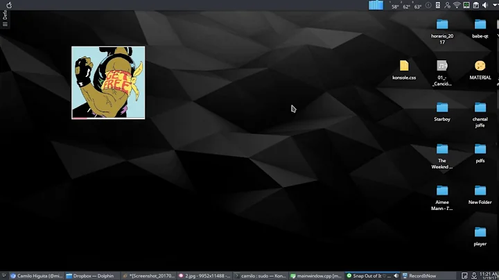This screenshot has width=499, height=280.
Task: Open the application launcher in top-left corner
Action: (x=9, y=5)
